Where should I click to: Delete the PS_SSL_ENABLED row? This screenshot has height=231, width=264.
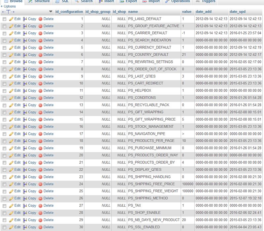point(49,227)
